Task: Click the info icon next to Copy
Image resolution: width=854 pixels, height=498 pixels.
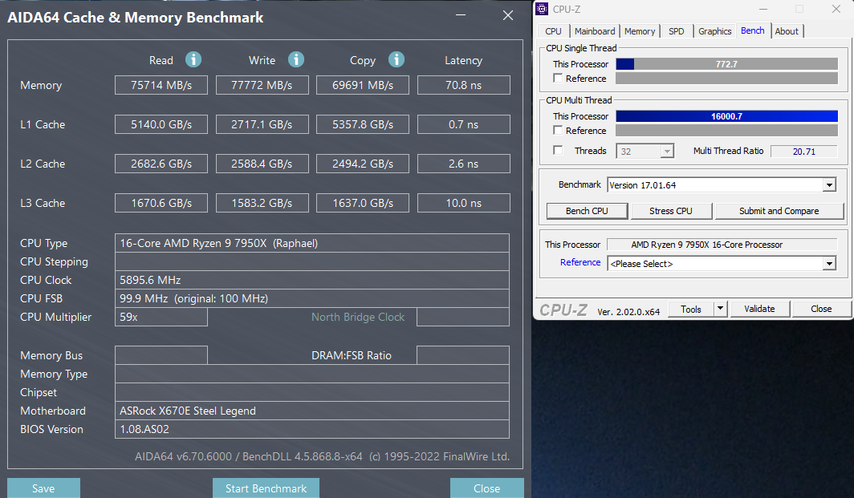Action: click(x=396, y=60)
